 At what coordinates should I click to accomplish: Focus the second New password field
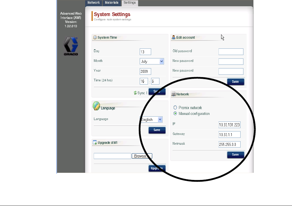click(231, 71)
